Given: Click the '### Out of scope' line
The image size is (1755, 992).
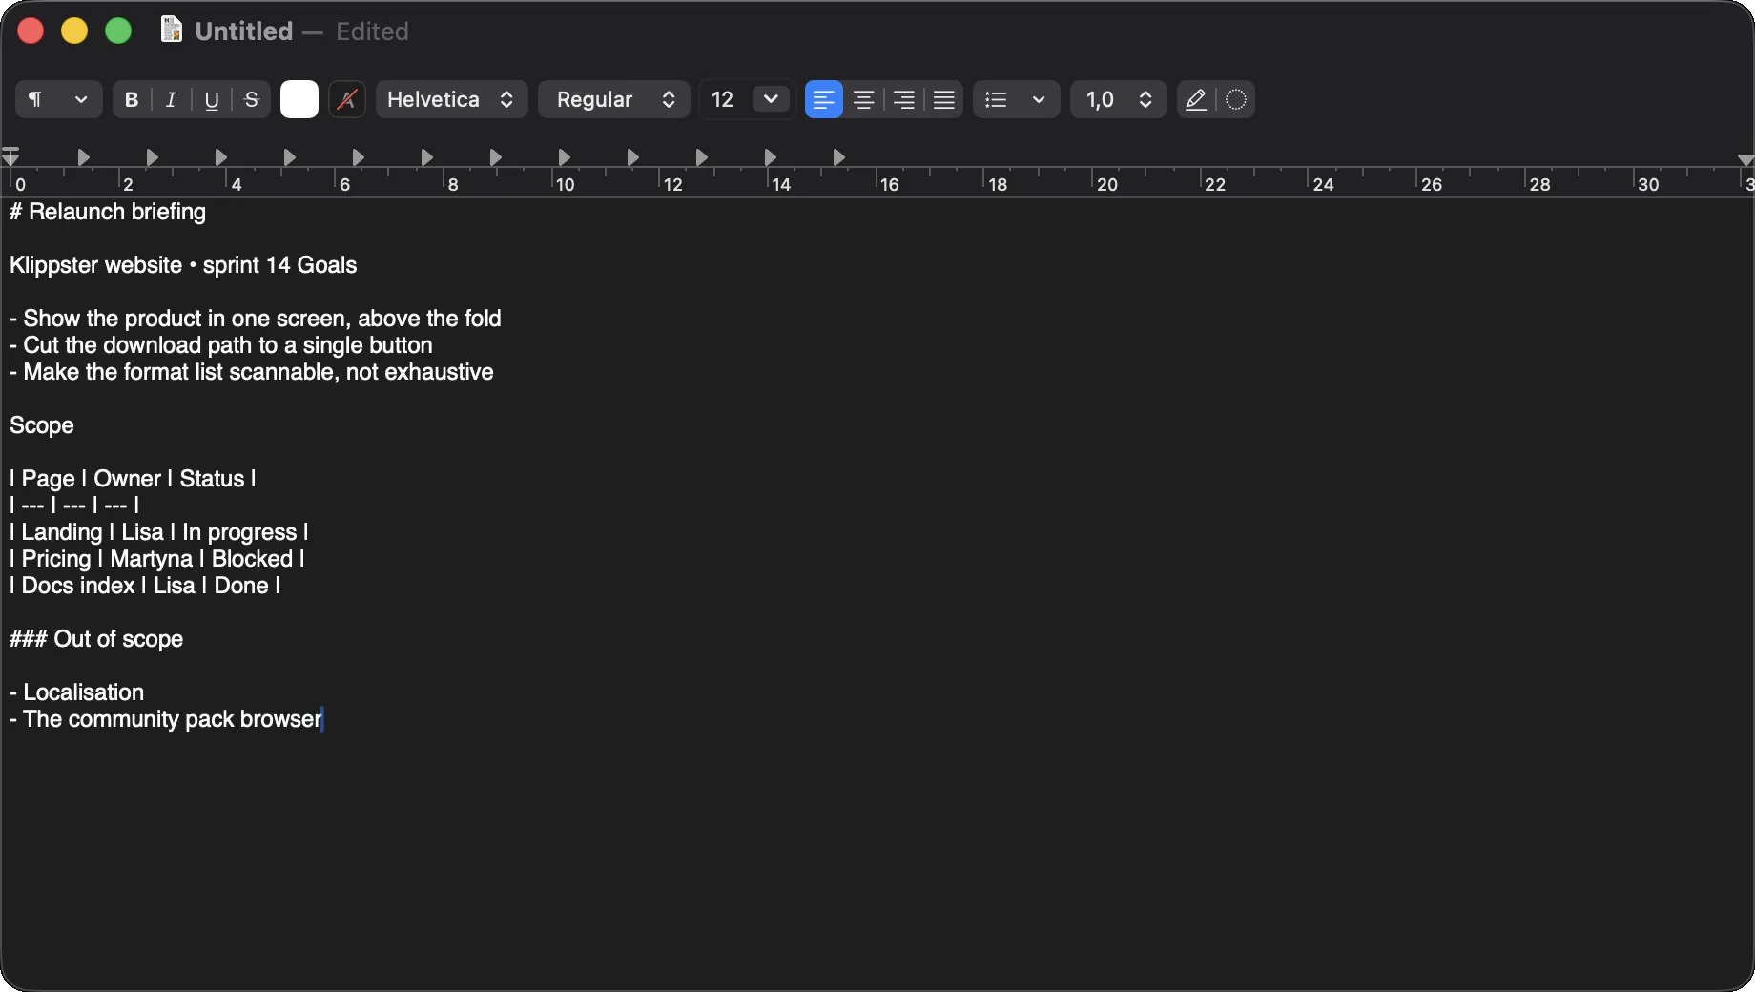Looking at the screenshot, I should [x=96, y=639].
